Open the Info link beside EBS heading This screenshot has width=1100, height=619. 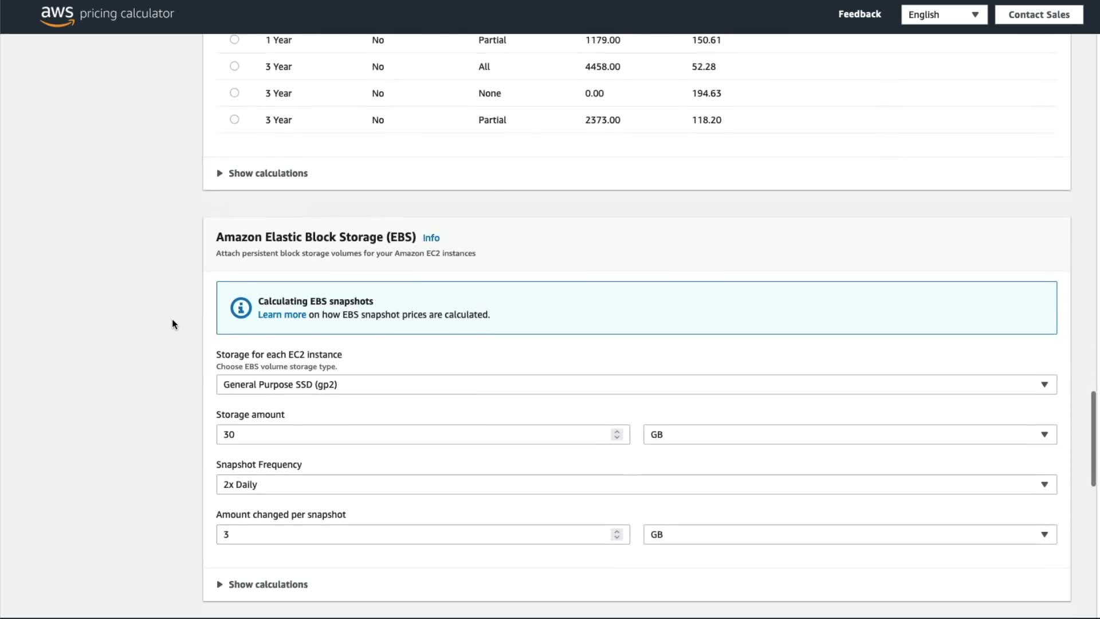coord(431,238)
